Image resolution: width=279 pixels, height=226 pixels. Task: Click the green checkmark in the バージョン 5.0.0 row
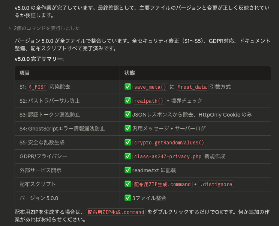pyautogui.click(x=128, y=198)
